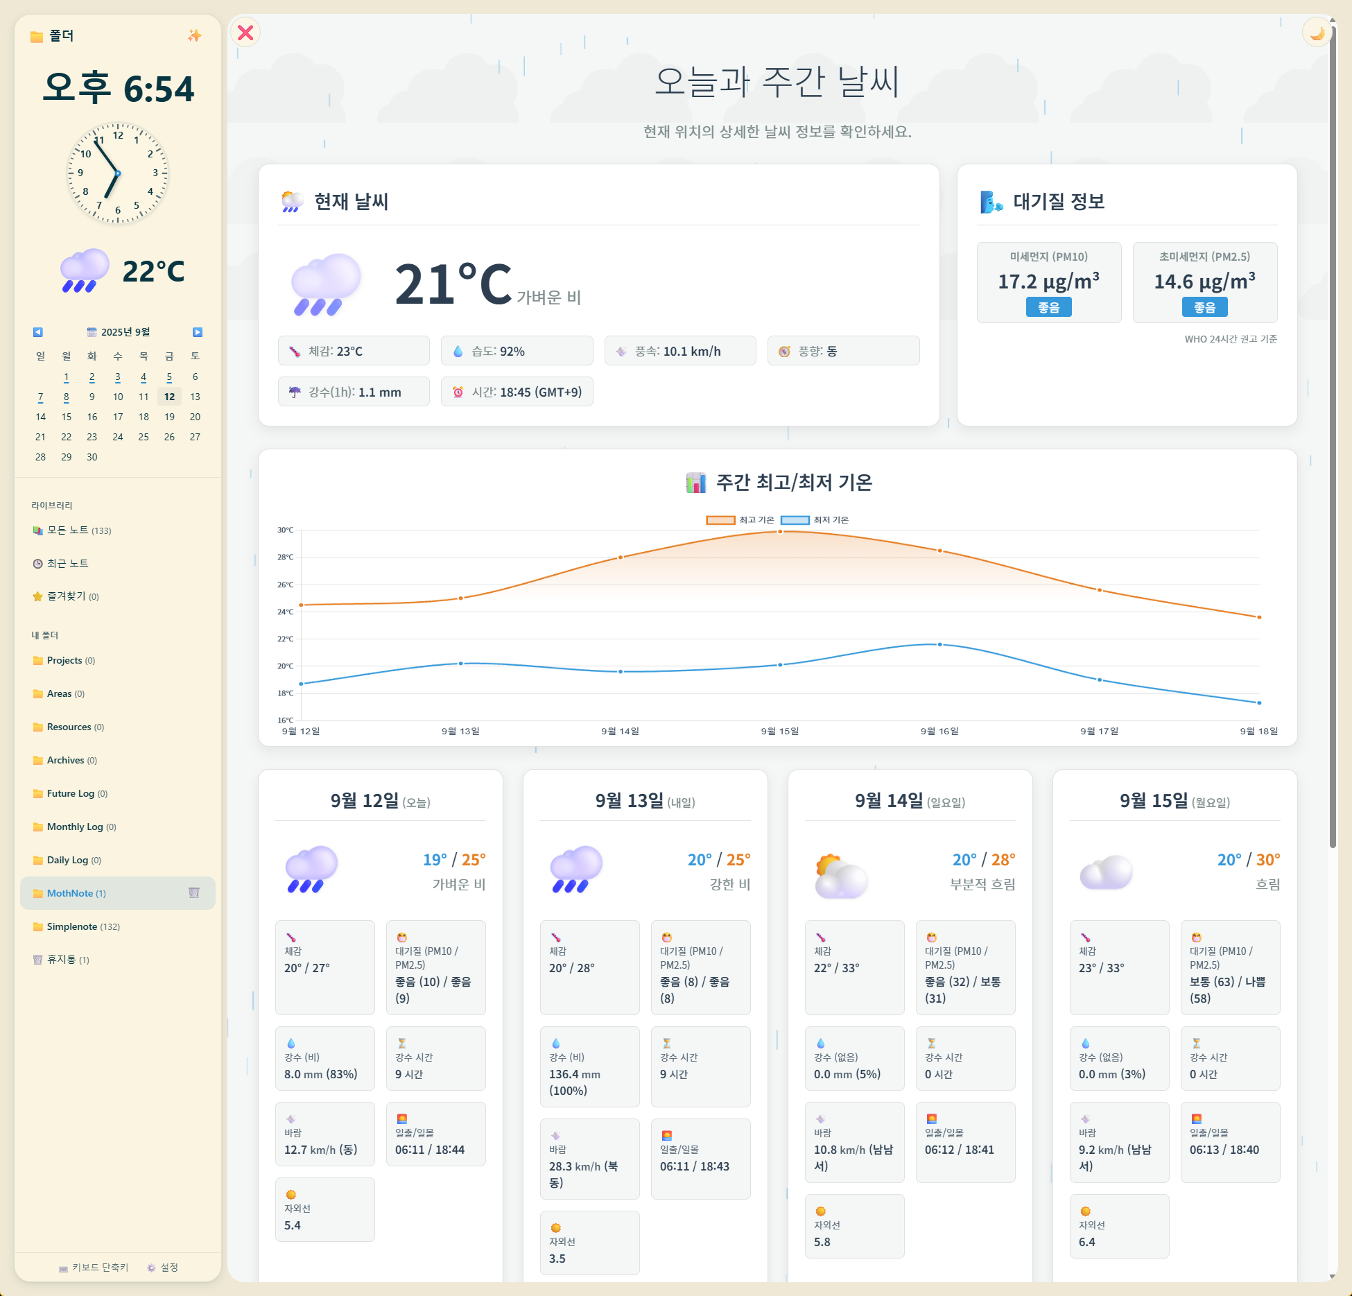1352x1296 pixels.
Task: Select date 5 in the calendar
Action: click(x=169, y=377)
